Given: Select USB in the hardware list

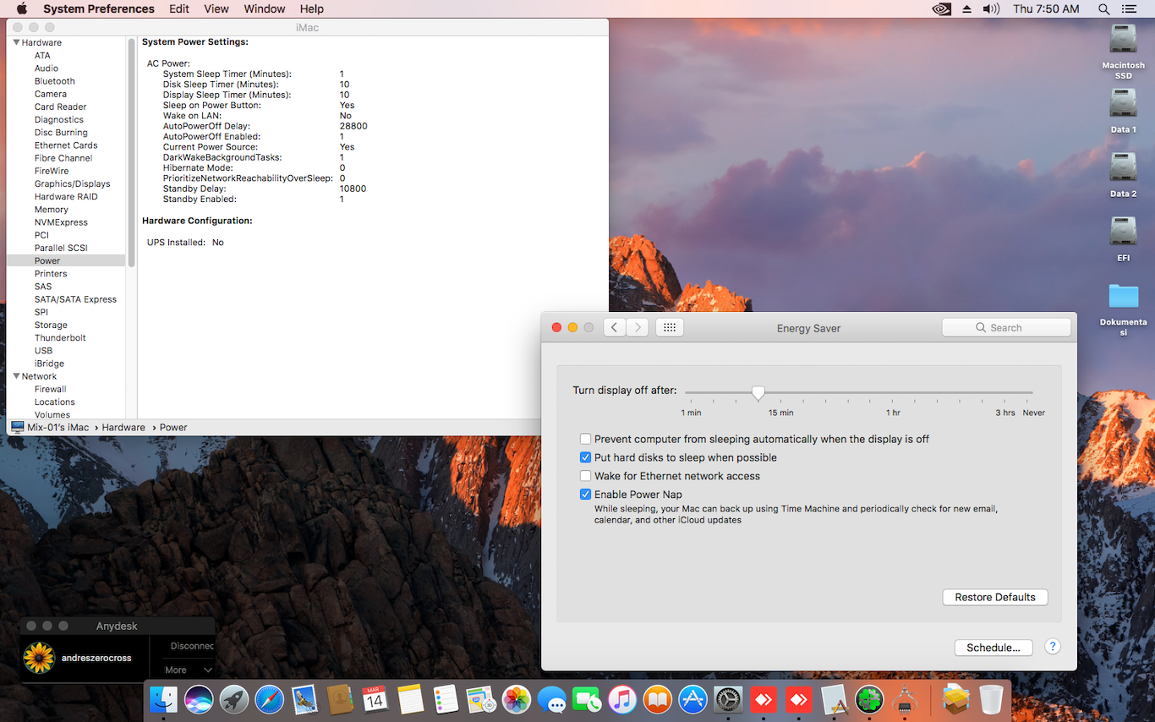Looking at the screenshot, I should (43, 350).
